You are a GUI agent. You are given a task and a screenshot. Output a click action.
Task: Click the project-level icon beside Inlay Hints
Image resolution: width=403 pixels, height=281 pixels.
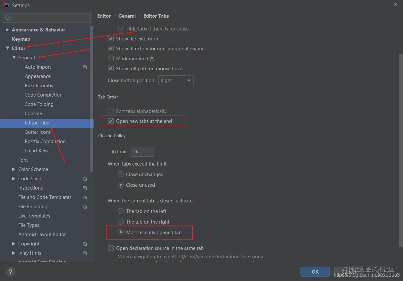(85, 253)
